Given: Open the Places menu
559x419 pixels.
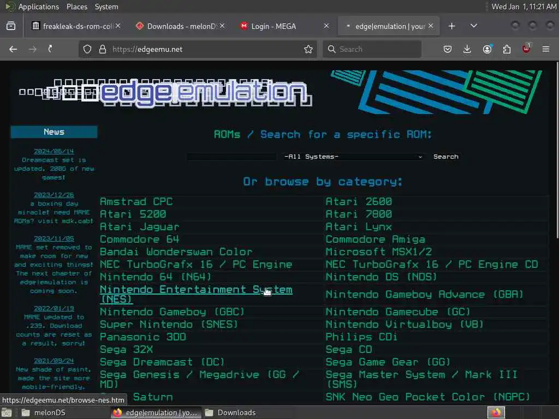Looking at the screenshot, I should (x=76, y=7).
